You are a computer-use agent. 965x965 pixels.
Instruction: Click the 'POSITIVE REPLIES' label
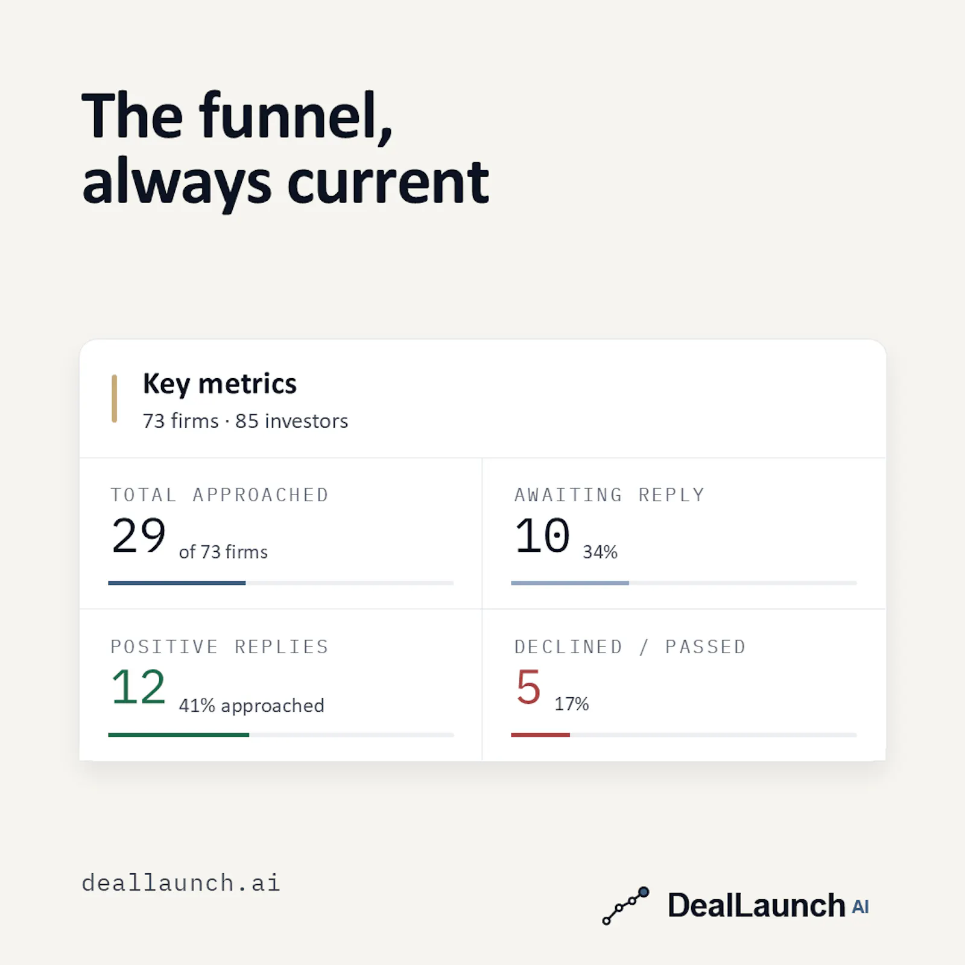coord(220,647)
